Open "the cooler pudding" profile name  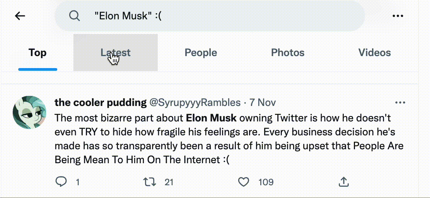tap(101, 102)
